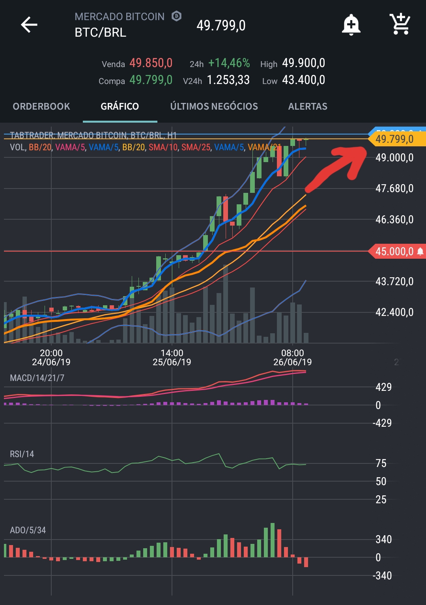Tap the High value 49.900,0
This screenshot has width=426, height=605.
tap(304, 63)
